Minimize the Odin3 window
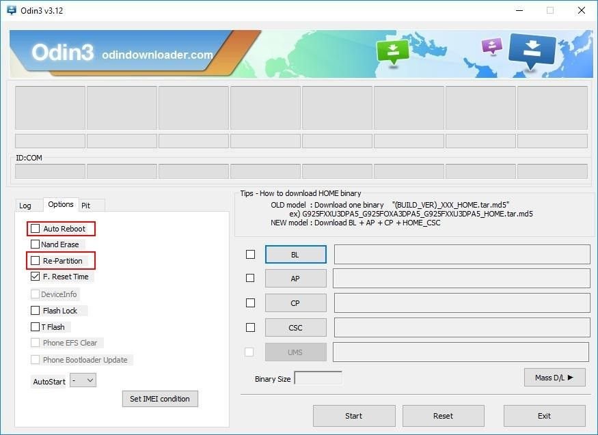This screenshot has width=598, height=435. [519, 10]
